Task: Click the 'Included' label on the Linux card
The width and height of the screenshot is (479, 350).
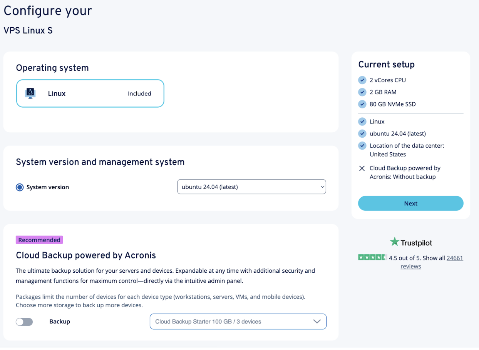Action: [x=139, y=93]
